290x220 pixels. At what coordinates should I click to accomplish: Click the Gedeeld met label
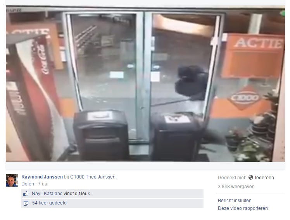(232, 178)
